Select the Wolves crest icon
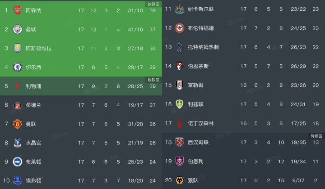 point(181,180)
